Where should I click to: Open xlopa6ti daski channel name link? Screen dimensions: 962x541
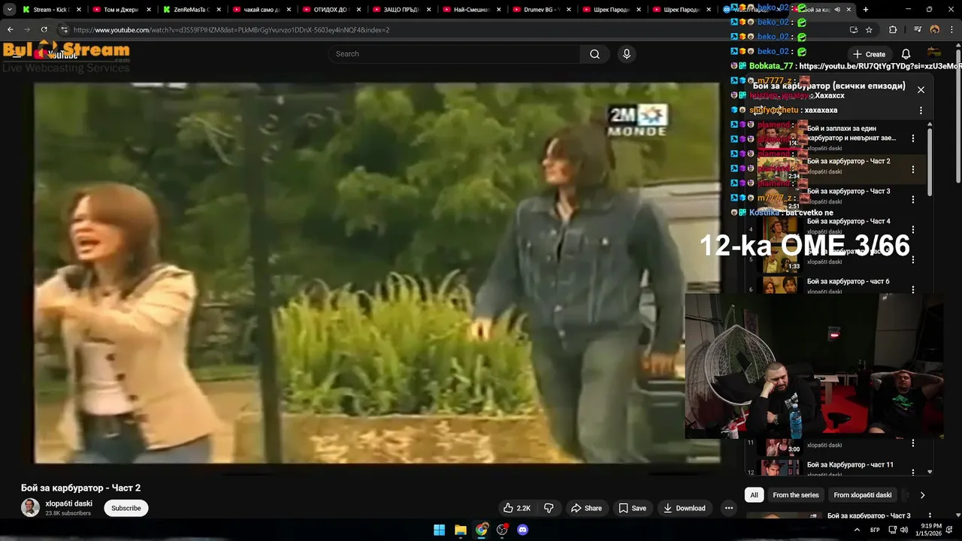click(x=69, y=503)
